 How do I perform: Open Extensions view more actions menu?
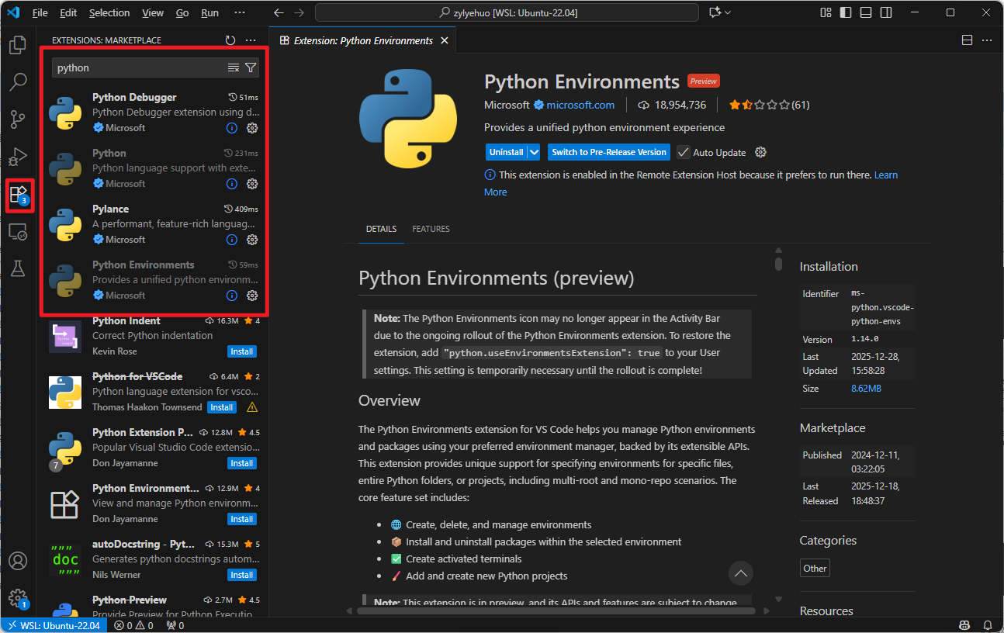point(251,40)
